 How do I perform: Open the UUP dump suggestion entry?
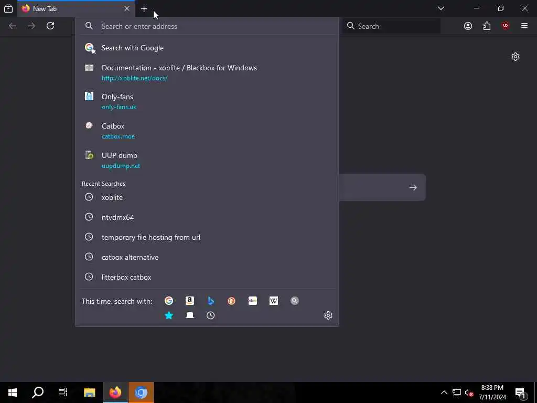point(207,161)
